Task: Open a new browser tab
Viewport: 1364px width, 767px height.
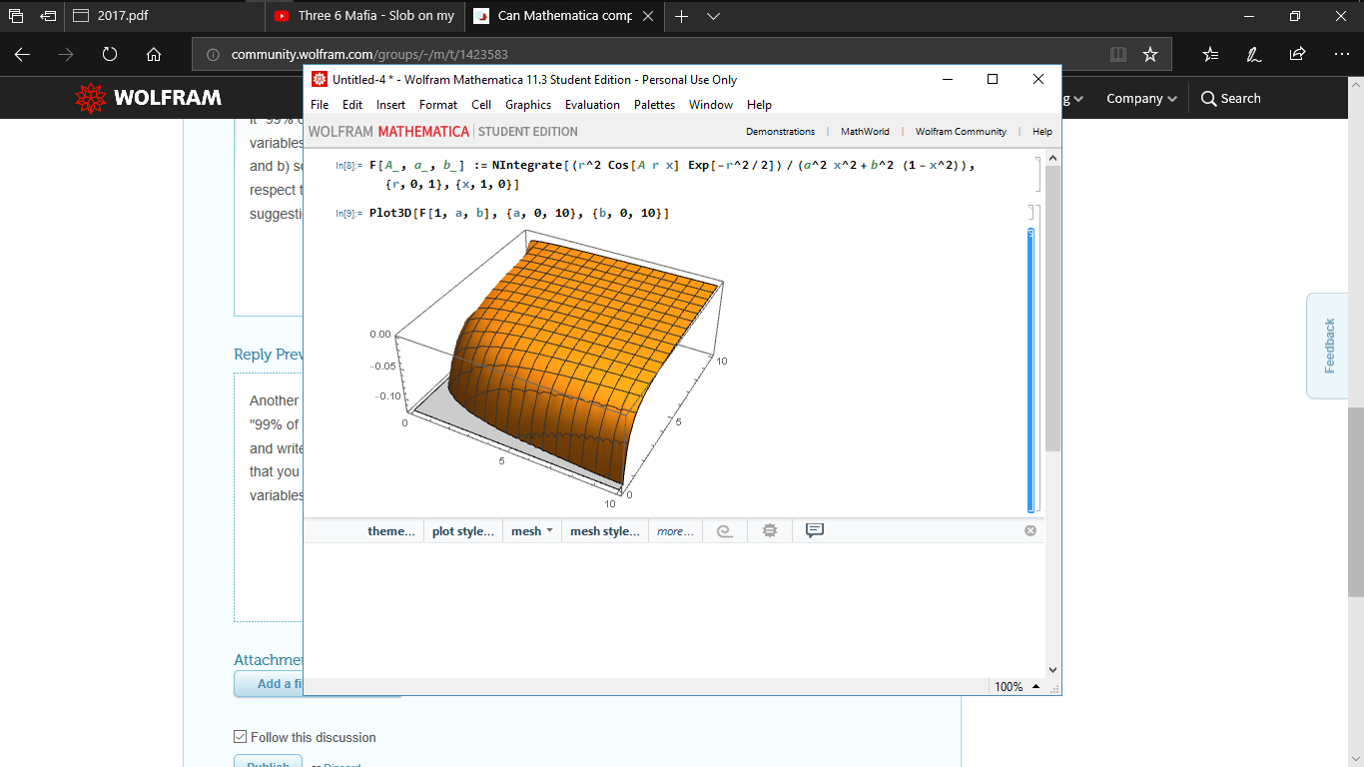Action: tap(682, 16)
